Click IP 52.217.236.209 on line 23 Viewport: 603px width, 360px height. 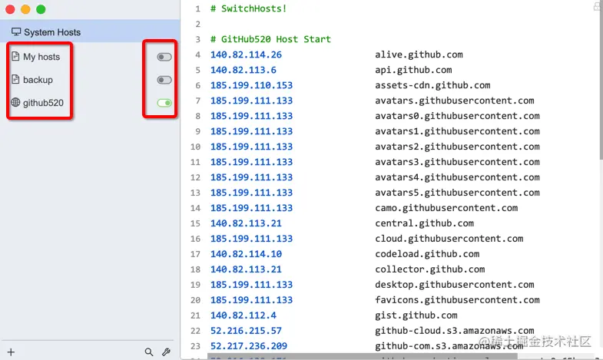coord(248,346)
